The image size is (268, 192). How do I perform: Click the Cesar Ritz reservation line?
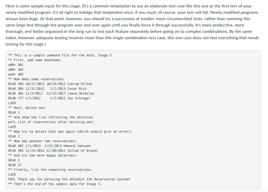47,89
